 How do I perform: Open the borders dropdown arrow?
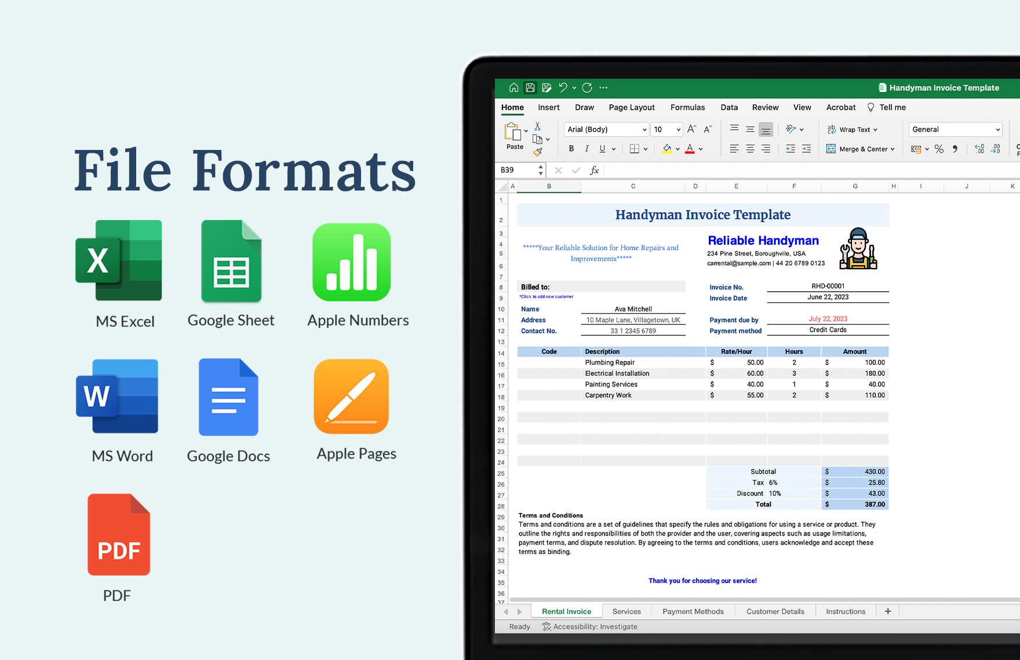click(x=645, y=149)
